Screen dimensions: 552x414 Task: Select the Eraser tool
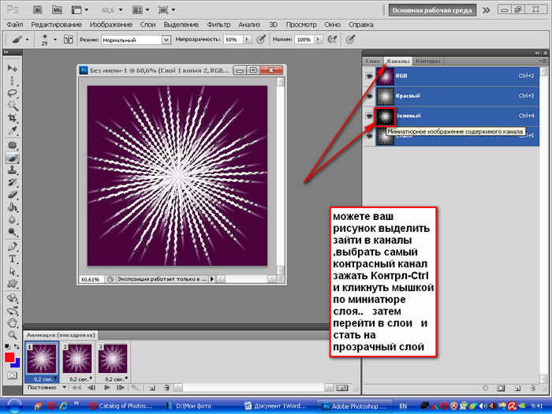(13, 195)
